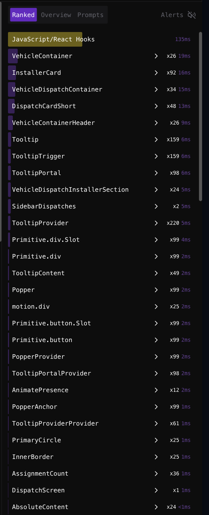Click the TooltipProvider chevron icon
This screenshot has height=515, width=209.
tap(156, 223)
